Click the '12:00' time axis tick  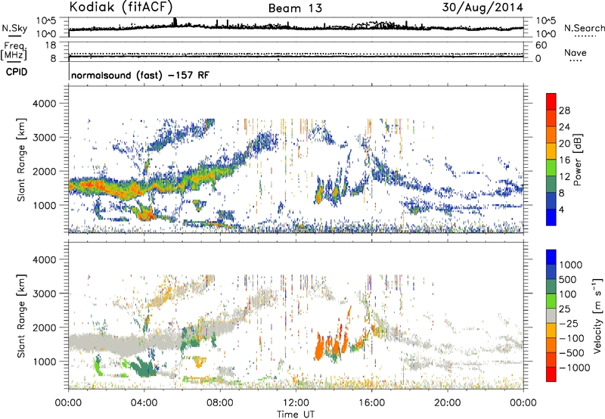click(x=296, y=403)
